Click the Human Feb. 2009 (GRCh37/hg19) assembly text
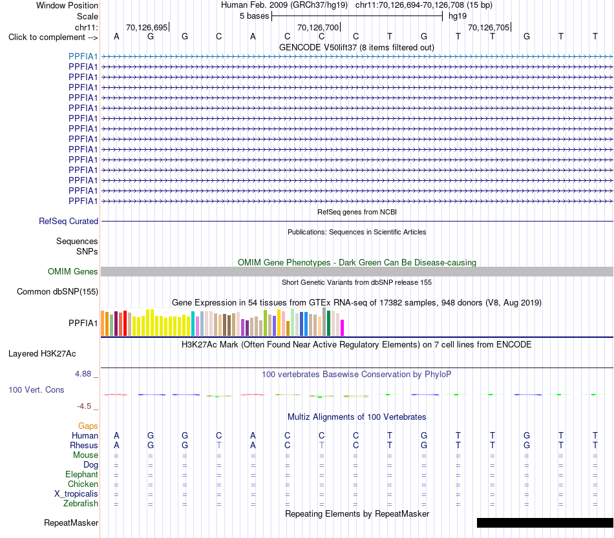Viewport: 614px width, 538px height. tap(284, 5)
